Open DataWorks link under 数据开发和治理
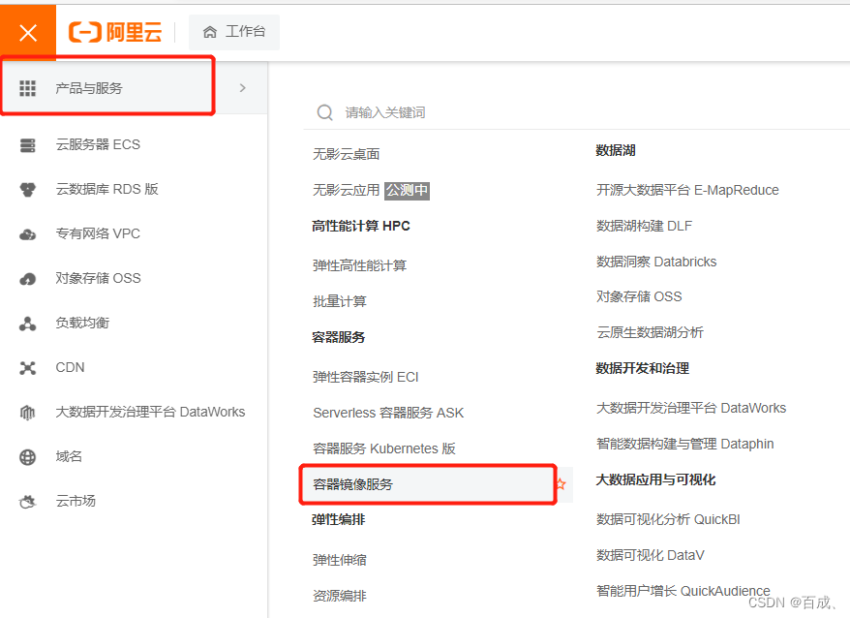 (691, 408)
